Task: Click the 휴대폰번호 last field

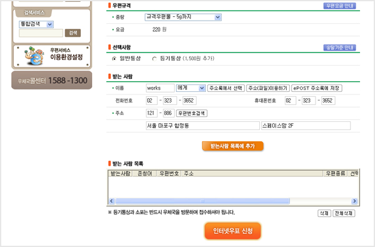Action: click(328, 101)
